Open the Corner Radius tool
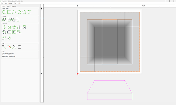The width and height of the screenshot is (176, 105). pyautogui.click(x=9, y=32)
